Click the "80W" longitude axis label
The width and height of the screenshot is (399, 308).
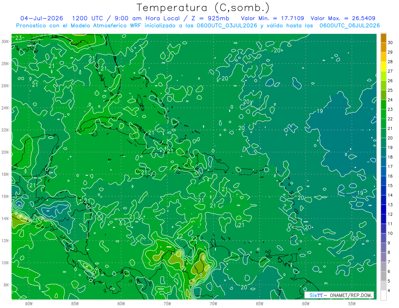pos(121,304)
